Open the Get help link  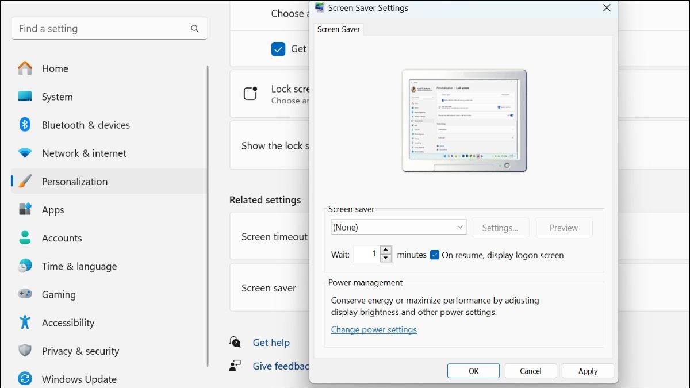pos(271,343)
